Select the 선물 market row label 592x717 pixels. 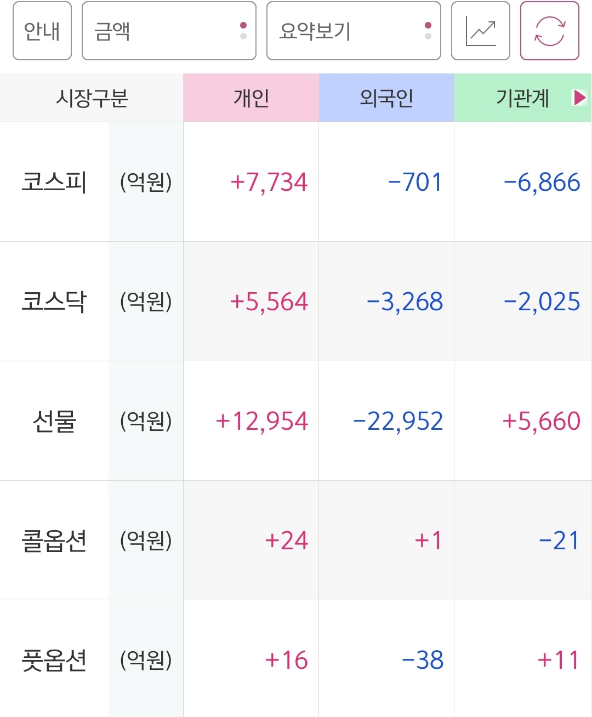pyautogui.click(x=54, y=421)
